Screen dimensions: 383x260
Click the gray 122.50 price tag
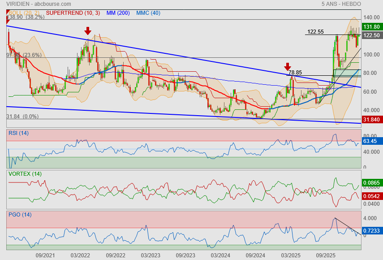pos(371,35)
